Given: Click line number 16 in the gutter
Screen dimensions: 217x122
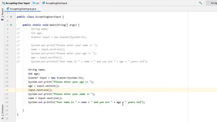Looking at the screenshot, I should (x=7, y=69).
